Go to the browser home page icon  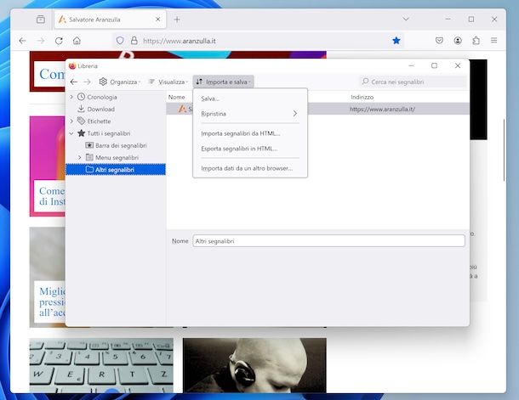(x=77, y=41)
